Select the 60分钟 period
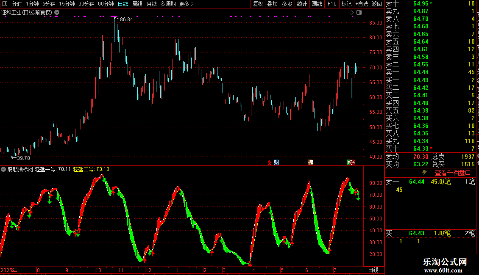This screenshot has height=275, width=479. coord(106,4)
